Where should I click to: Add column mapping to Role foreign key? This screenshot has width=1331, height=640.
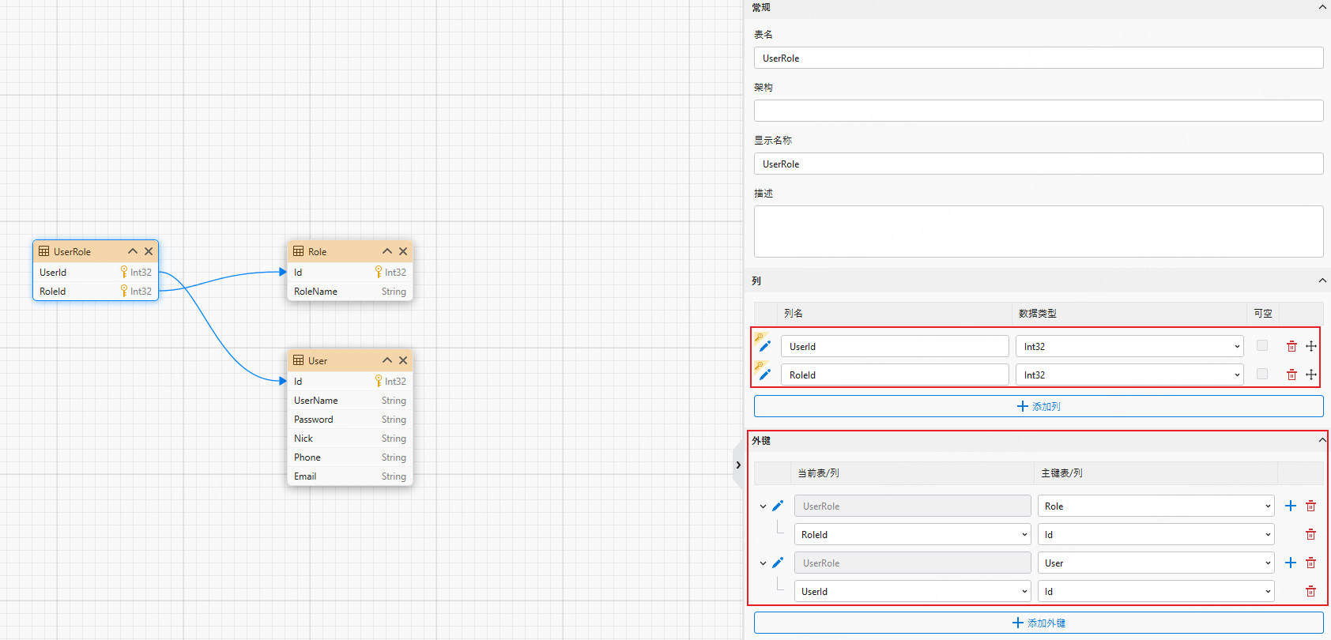(1291, 506)
